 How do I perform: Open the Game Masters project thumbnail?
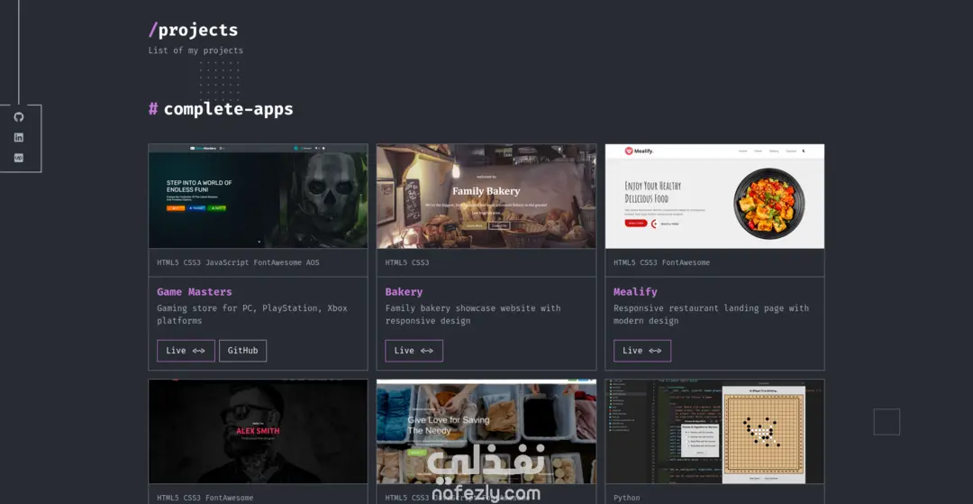(x=259, y=197)
